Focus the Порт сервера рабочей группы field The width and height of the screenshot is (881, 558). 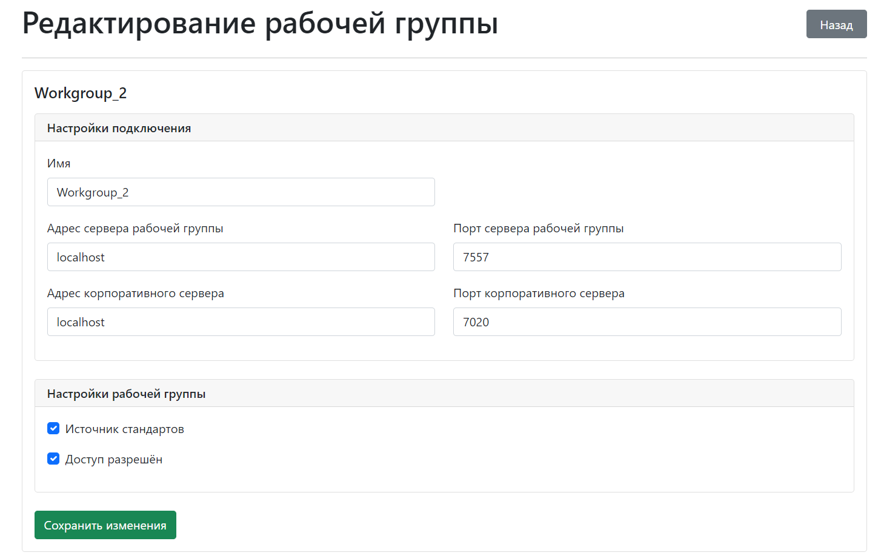click(x=647, y=257)
